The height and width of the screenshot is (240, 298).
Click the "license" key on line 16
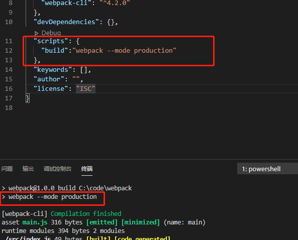coord(51,89)
